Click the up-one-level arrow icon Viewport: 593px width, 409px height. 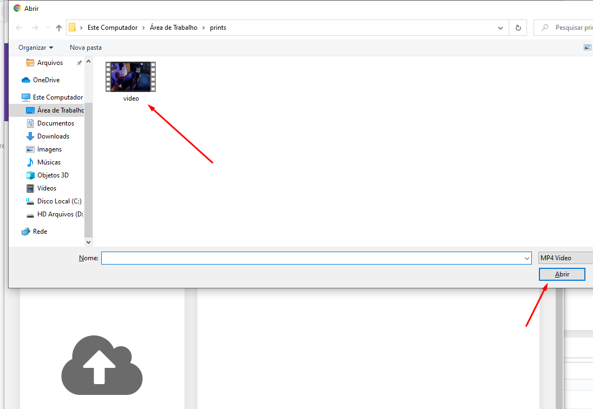(59, 28)
